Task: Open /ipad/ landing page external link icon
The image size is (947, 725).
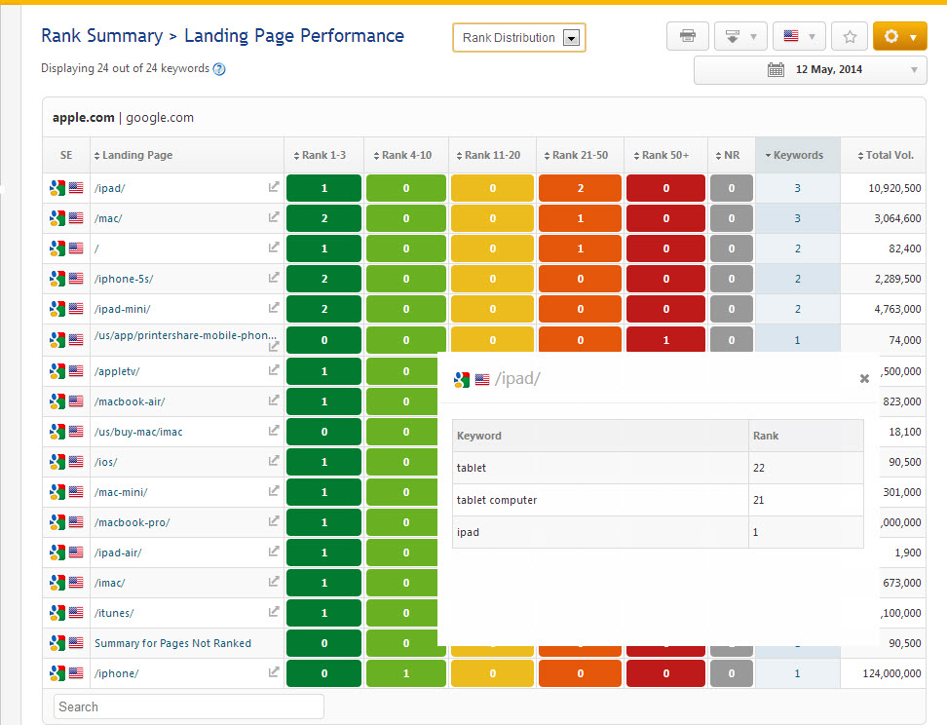Action: (x=274, y=187)
